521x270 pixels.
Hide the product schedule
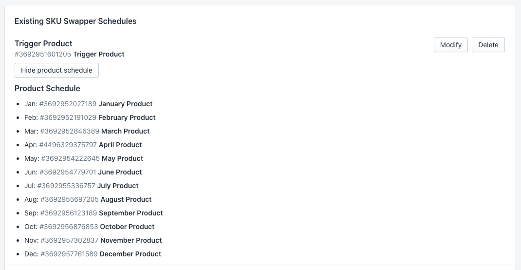(56, 70)
